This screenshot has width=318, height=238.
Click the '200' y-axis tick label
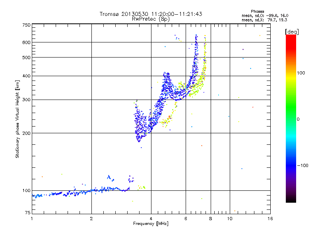[x=26, y=133]
